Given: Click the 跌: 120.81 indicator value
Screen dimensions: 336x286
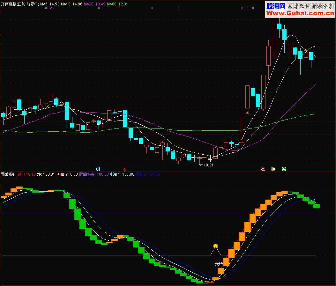Looking at the screenshot, I should pyautogui.click(x=46, y=174).
